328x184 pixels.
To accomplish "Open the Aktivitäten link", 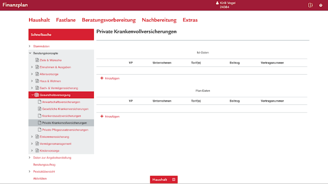I will pyautogui.click(x=40, y=178).
